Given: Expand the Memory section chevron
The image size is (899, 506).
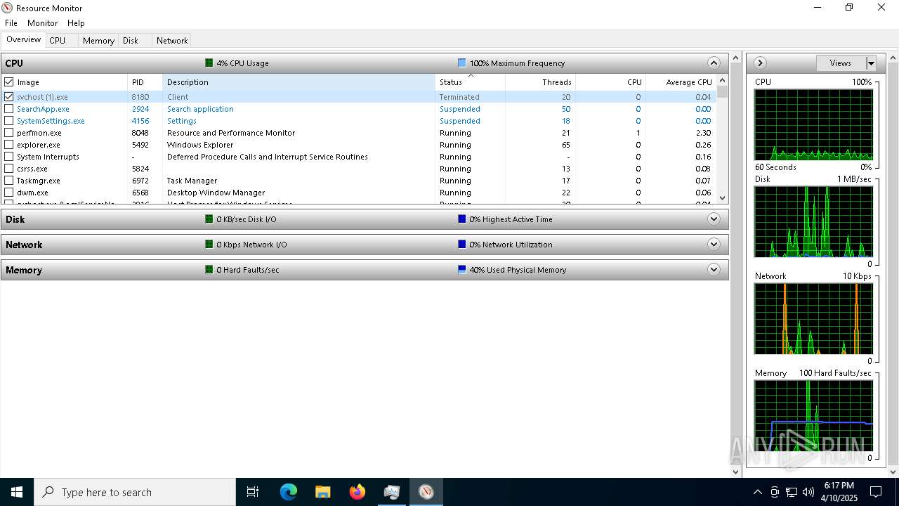Looking at the screenshot, I should 714,270.
